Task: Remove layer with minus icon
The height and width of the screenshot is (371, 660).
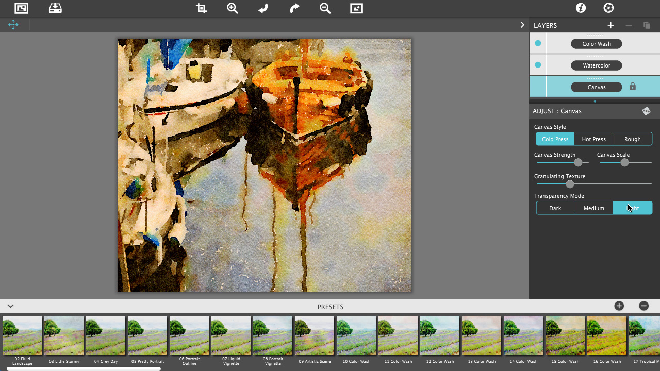Action: click(x=629, y=25)
